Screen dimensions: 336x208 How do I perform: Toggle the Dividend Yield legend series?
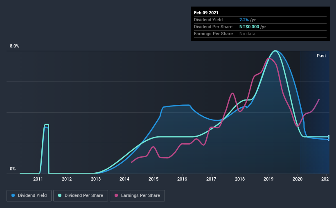pos(29,196)
